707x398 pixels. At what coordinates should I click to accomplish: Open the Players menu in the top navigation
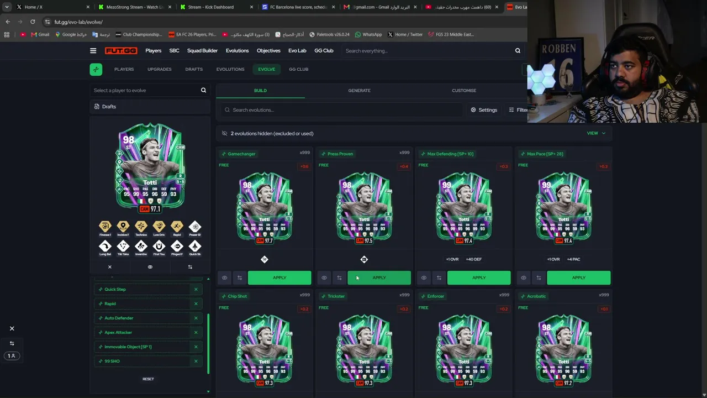[x=154, y=51]
